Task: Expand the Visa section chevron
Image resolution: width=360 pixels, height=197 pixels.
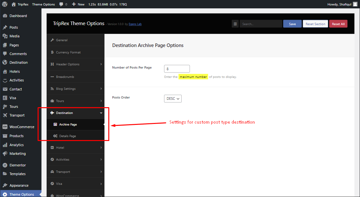Action: pos(101,184)
